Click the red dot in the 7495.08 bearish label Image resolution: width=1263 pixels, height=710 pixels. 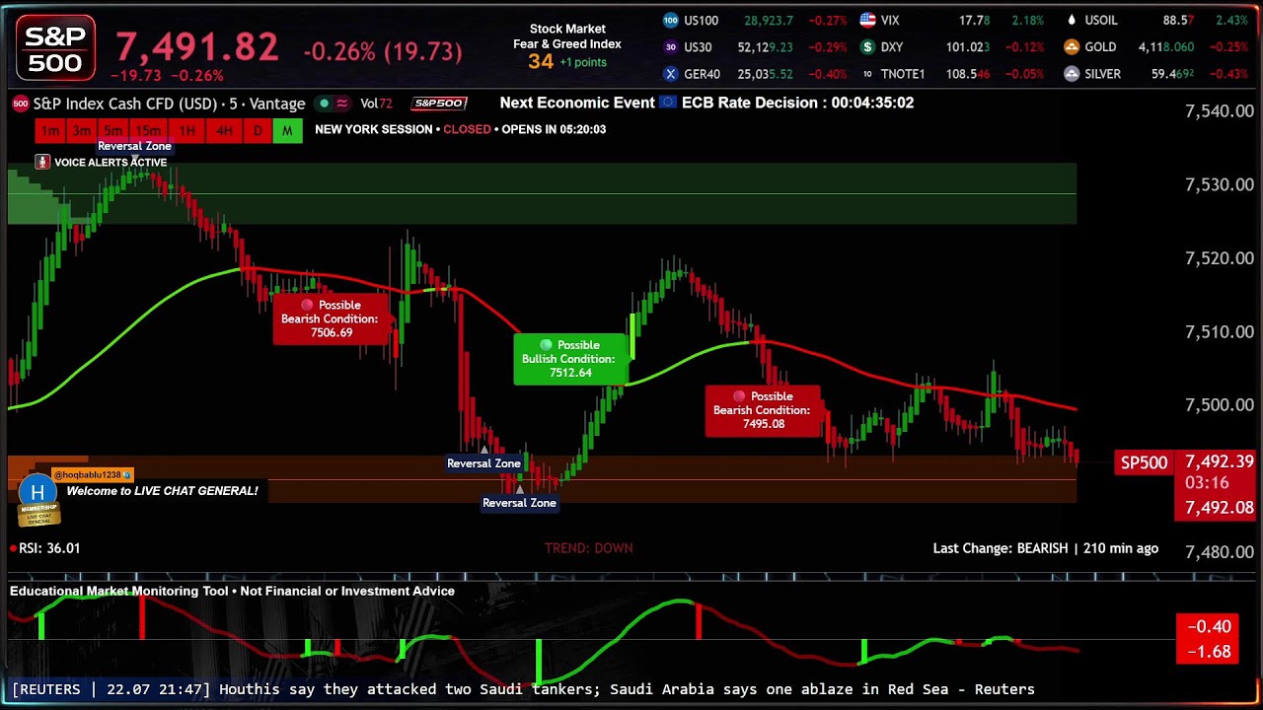(x=739, y=396)
